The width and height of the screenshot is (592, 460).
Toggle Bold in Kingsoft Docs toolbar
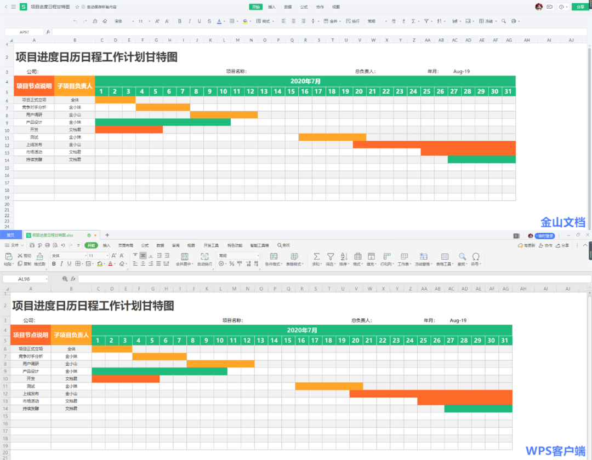[180, 21]
